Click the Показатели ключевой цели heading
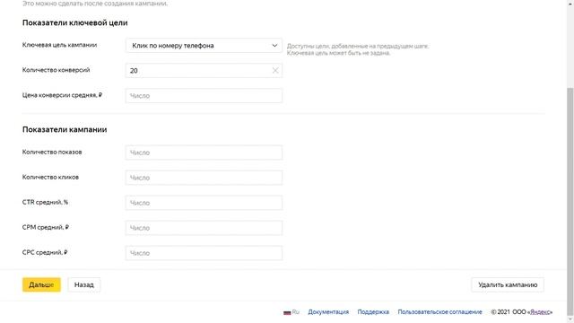 (75, 22)
